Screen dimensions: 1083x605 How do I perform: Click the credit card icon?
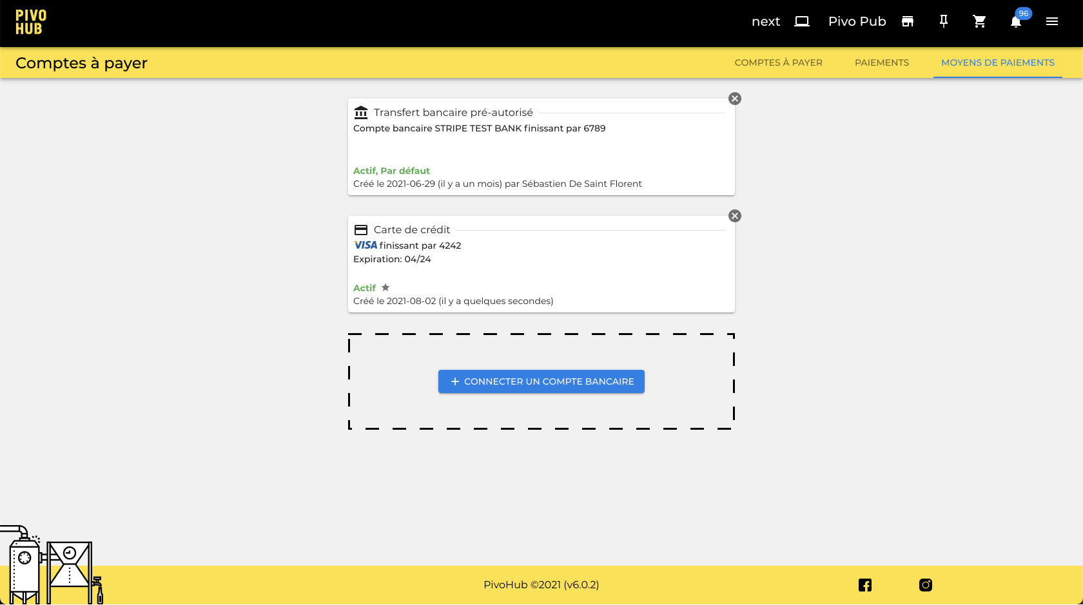[361, 230]
